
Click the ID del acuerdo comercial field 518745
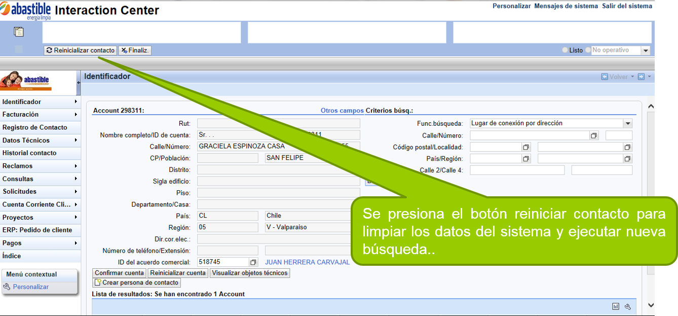(223, 262)
